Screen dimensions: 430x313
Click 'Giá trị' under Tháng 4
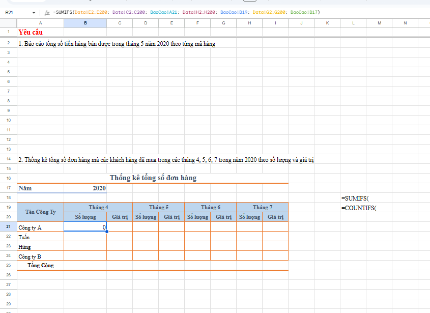point(120,217)
